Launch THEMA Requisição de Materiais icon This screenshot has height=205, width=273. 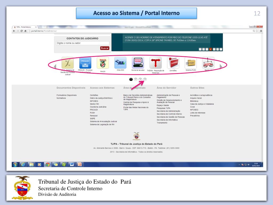pos(155,63)
